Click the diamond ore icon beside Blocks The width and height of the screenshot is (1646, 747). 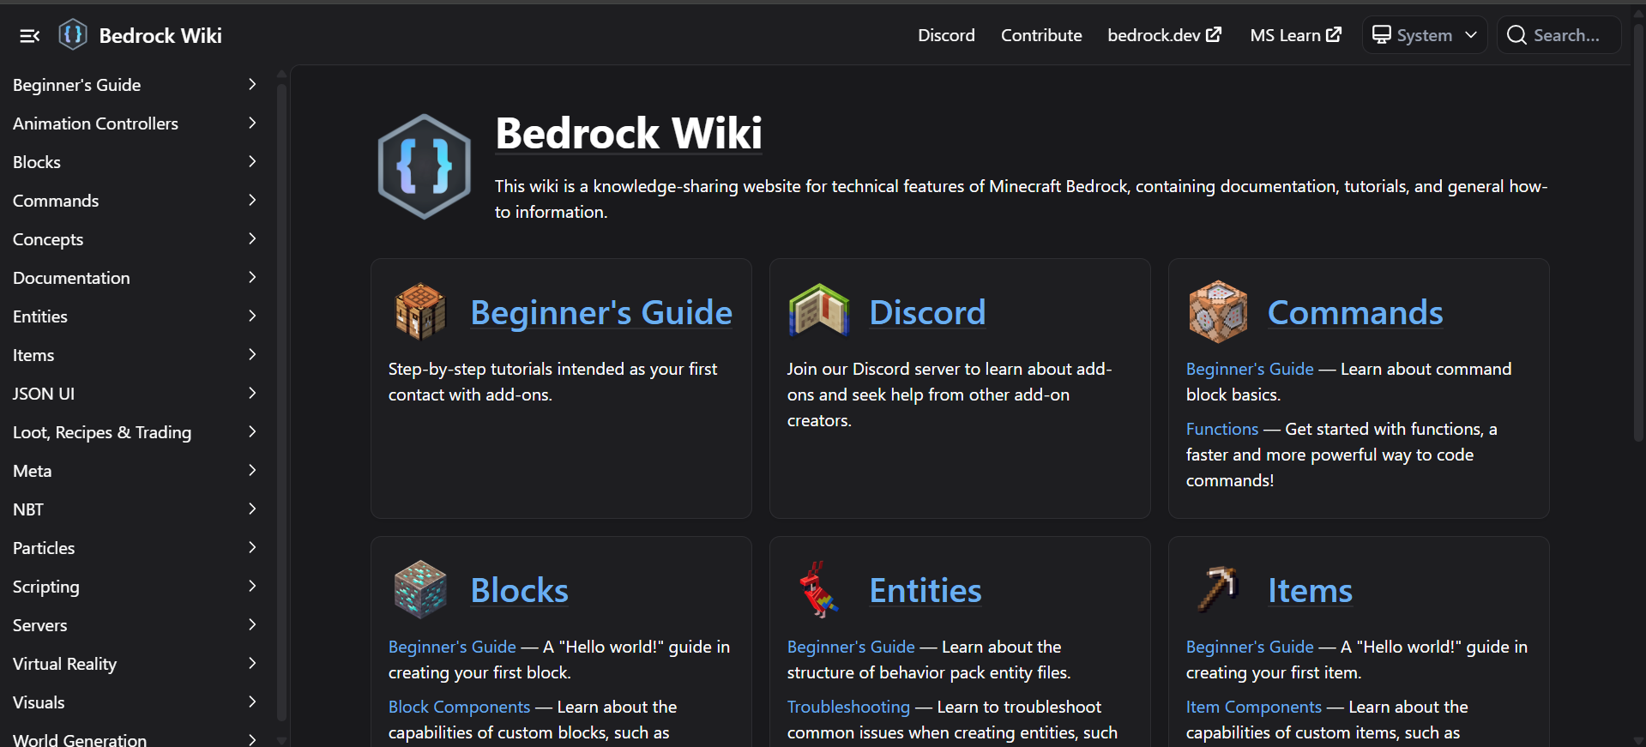pos(420,589)
